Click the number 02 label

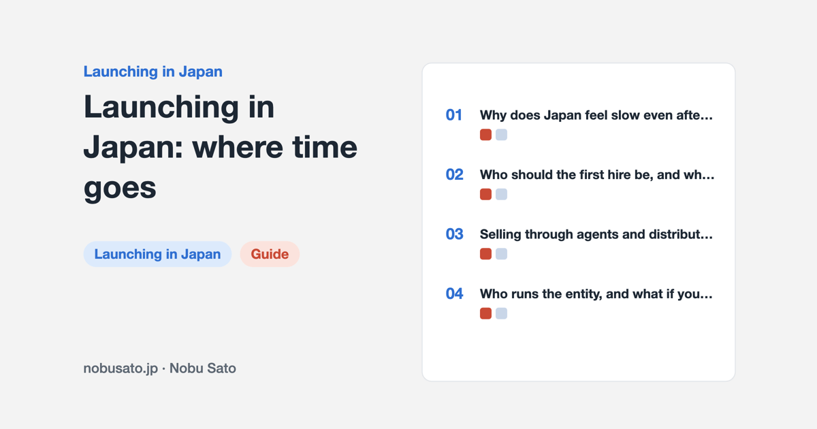[454, 174]
